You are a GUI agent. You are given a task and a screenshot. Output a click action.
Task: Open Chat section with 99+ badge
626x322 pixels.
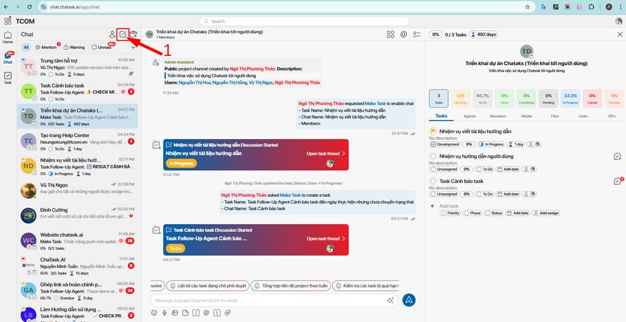pos(7,58)
